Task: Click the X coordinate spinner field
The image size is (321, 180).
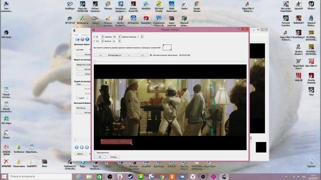Action: coord(100,36)
